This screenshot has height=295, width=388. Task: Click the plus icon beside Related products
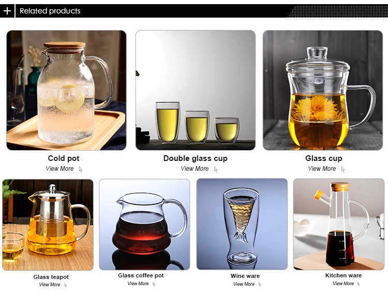[7, 11]
